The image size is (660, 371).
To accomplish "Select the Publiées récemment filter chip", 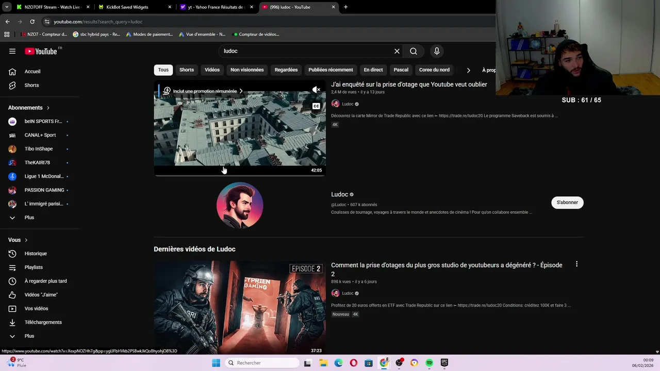I will pyautogui.click(x=331, y=70).
